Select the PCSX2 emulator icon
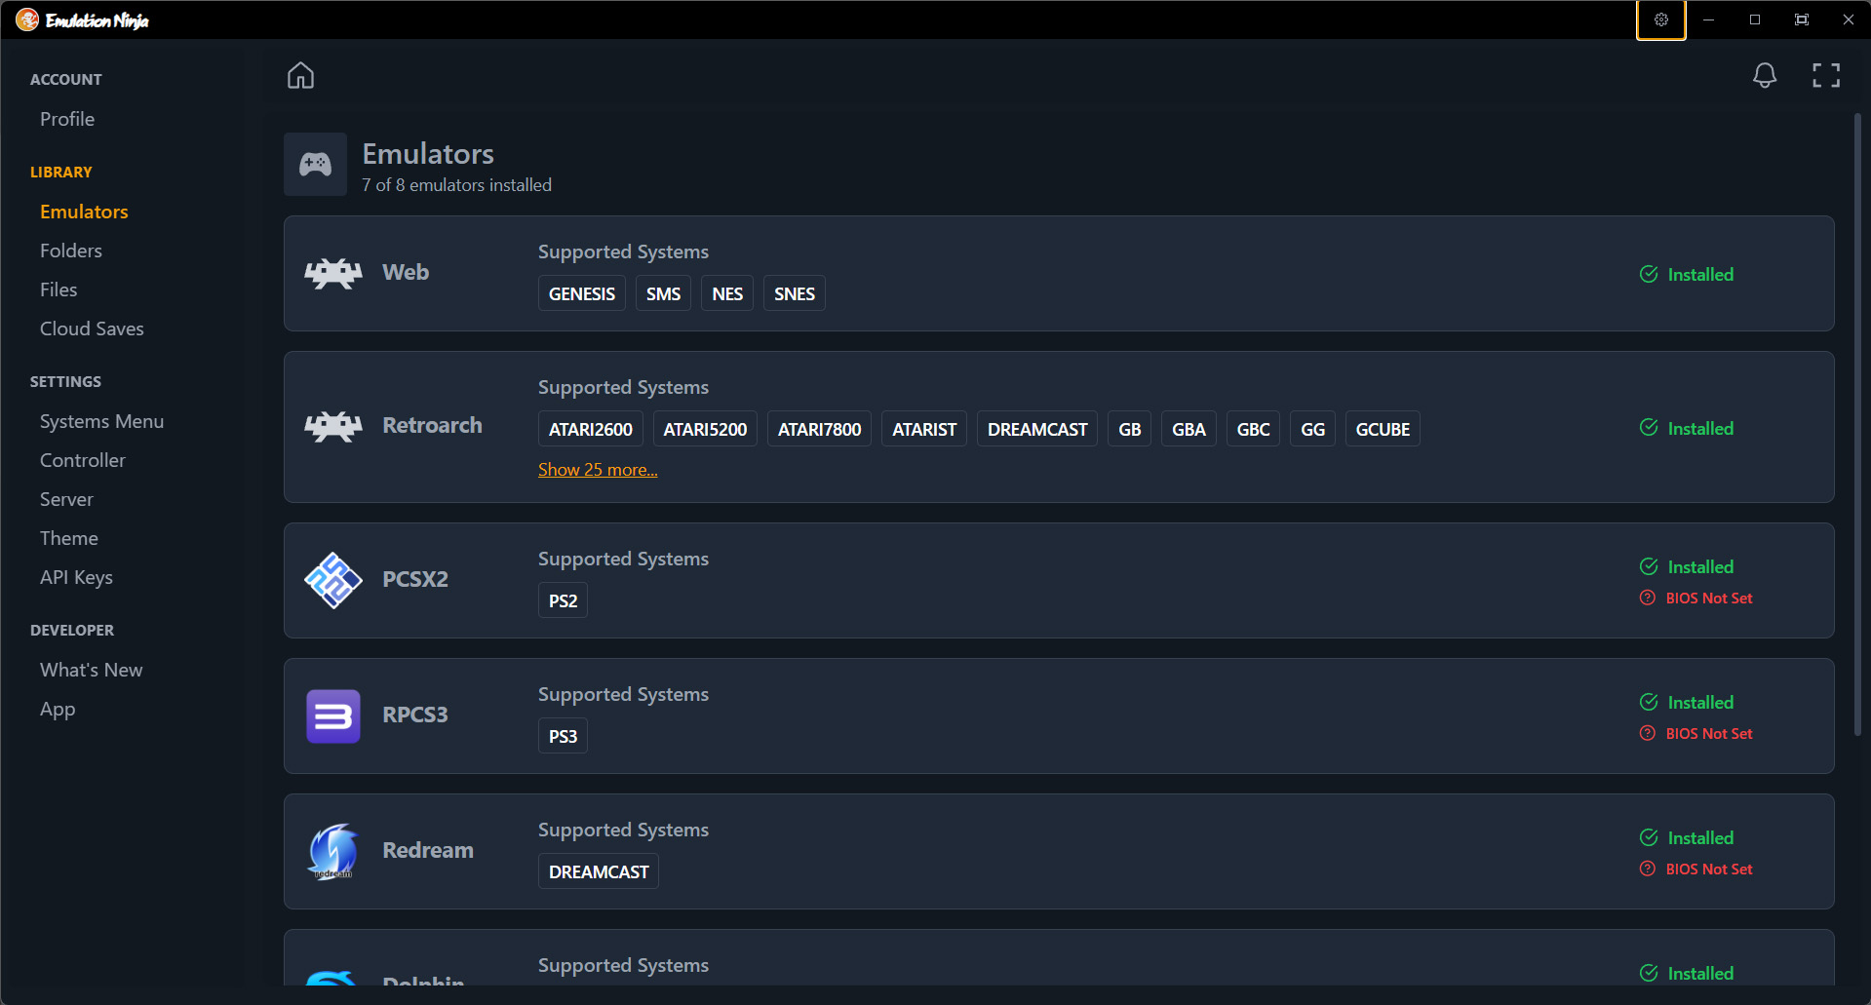The image size is (1871, 1005). [x=331, y=578]
